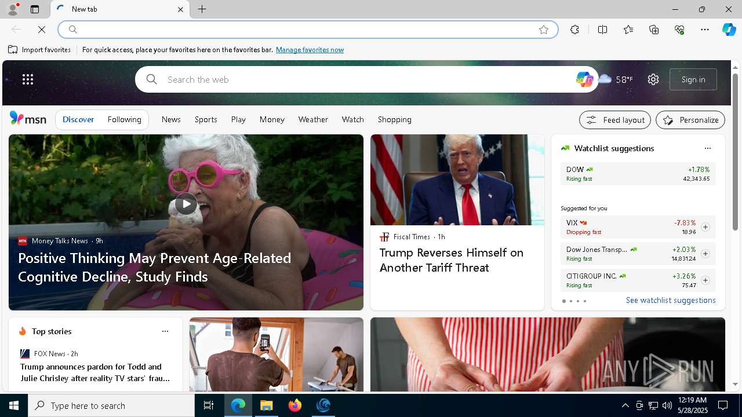
Task: Open the notification center icon
Action: [x=723, y=405]
